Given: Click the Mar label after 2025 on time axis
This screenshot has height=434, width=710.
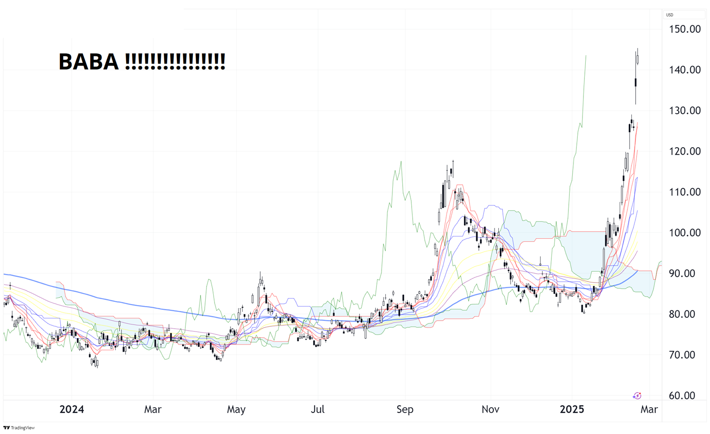Looking at the screenshot, I should [x=649, y=410].
